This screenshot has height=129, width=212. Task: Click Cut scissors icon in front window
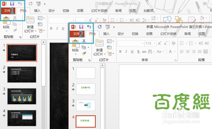click(84, 41)
